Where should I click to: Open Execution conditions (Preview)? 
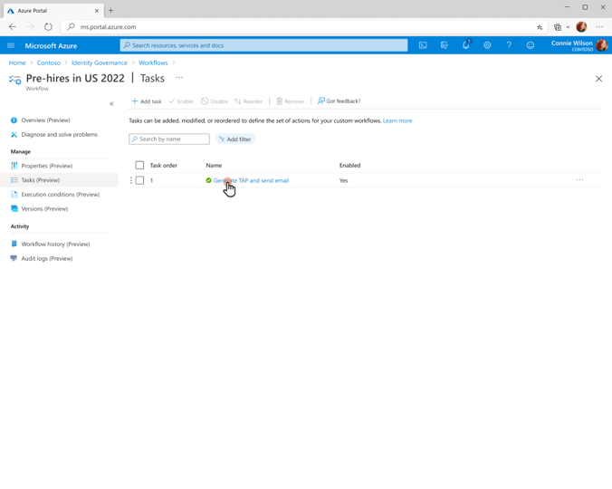point(61,195)
